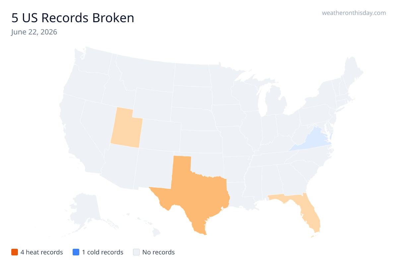Select Utah on the map
398x265 pixels.
pyautogui.click(x=126, y=130)
